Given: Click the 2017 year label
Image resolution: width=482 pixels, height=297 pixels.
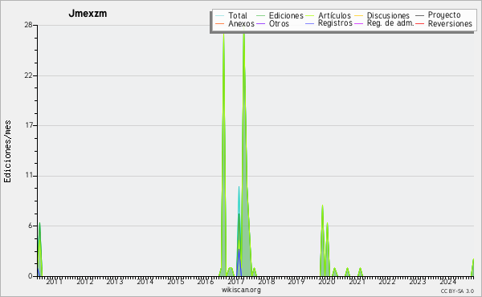Looking at the screenshot, I should (236, 281).
